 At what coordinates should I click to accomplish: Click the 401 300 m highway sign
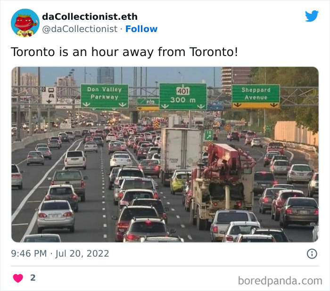tap(183, 97)
